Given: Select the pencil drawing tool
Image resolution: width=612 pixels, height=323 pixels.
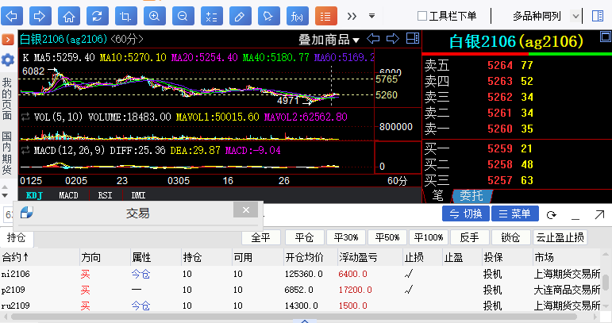Looking at the screenshot, I should click(240, 16).
